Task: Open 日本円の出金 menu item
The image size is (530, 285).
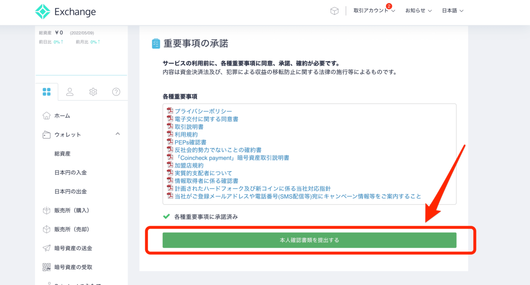Action: pos(70,191)
